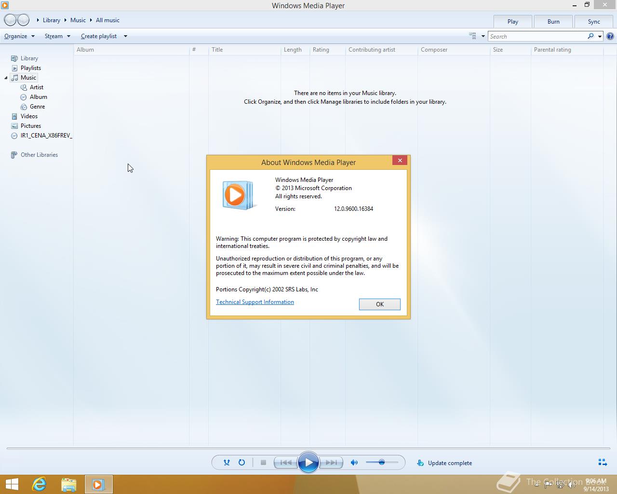This screenshot has height=494, width=617.
Task: Launch Internet Explorer from the taskbar
Action: point(40,484)
